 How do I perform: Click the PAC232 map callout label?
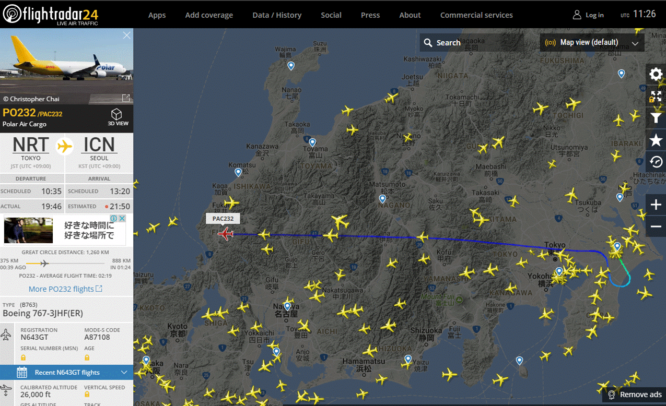[x=223, y=218]
